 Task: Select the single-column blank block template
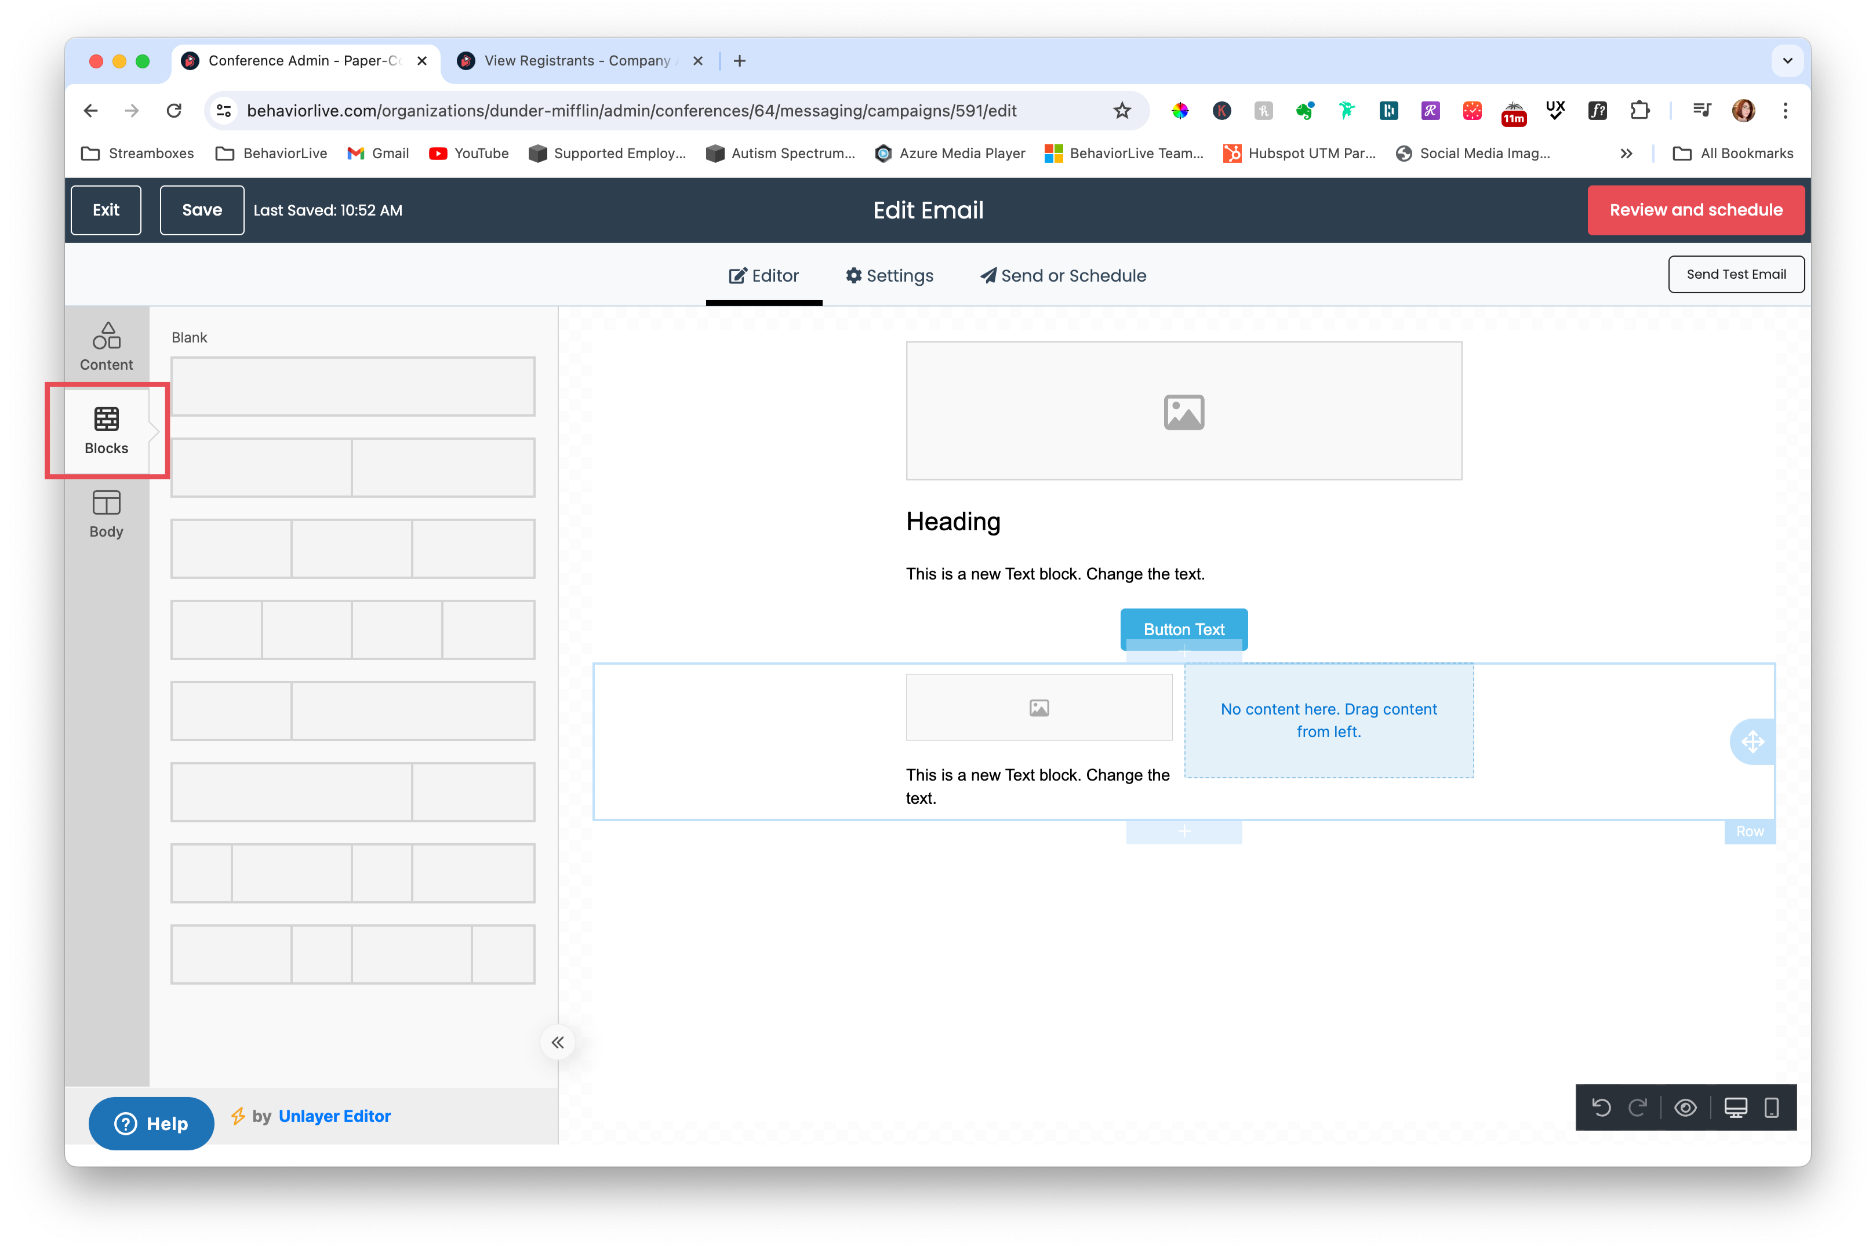coord(353,386)
